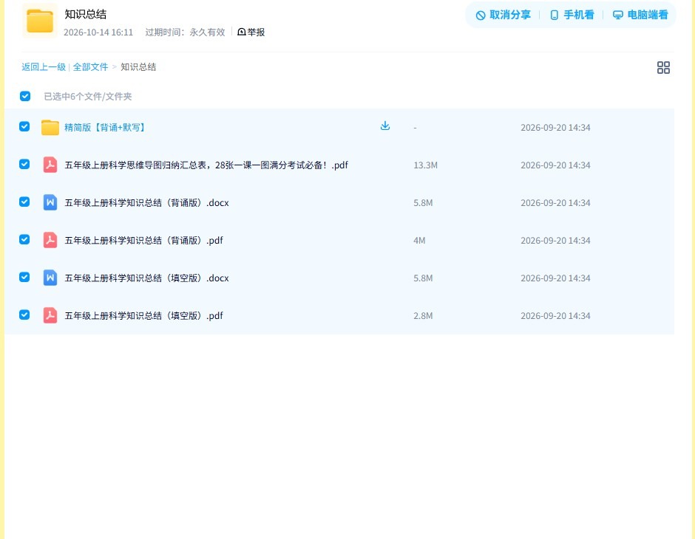Uncheck 精简版【背诵+默写】 folder checkbox

coord(24,126)
